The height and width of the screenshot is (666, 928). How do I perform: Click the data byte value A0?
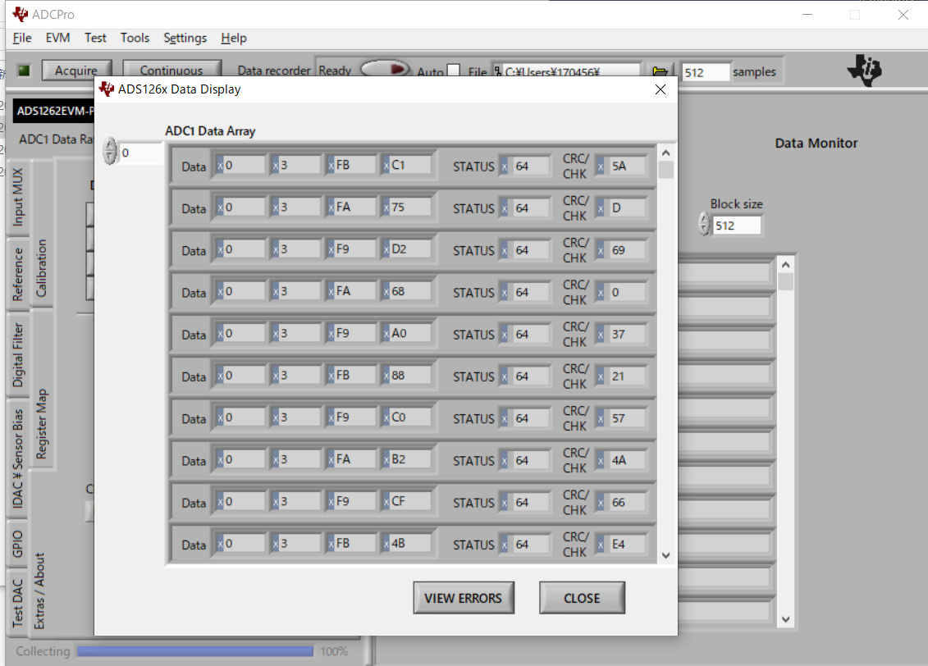coord(409,333)
